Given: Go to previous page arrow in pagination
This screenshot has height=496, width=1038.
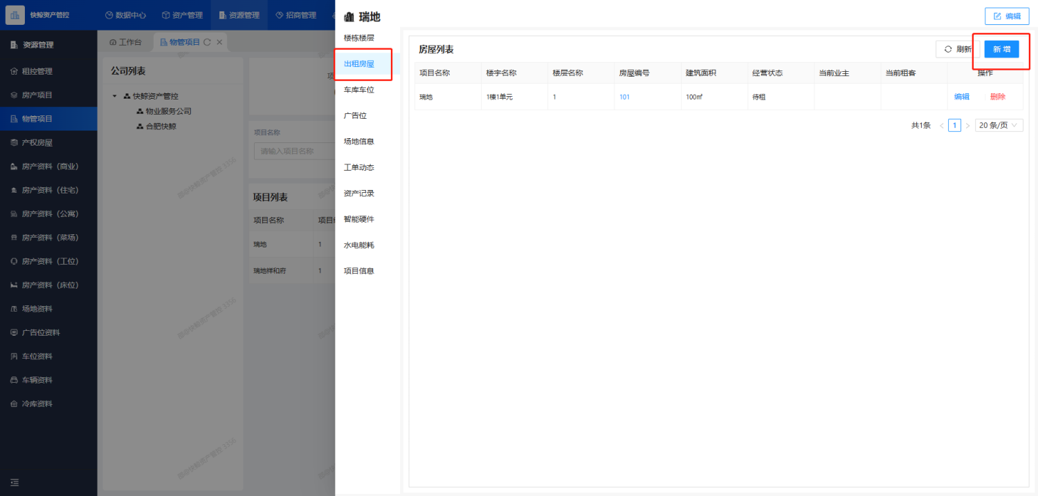Looking at the screenshot, I should 942,126.
